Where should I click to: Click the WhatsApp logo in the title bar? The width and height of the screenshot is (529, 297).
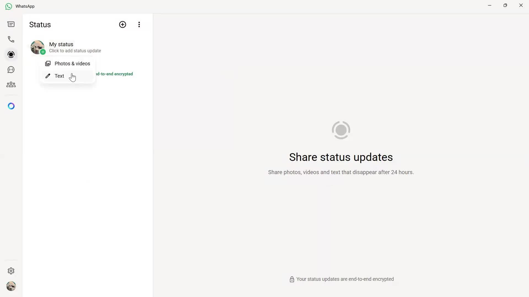click(8, 6)
